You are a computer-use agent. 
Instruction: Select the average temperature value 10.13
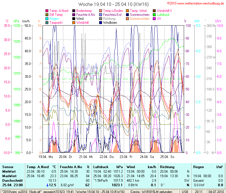(x=52, y=181)
